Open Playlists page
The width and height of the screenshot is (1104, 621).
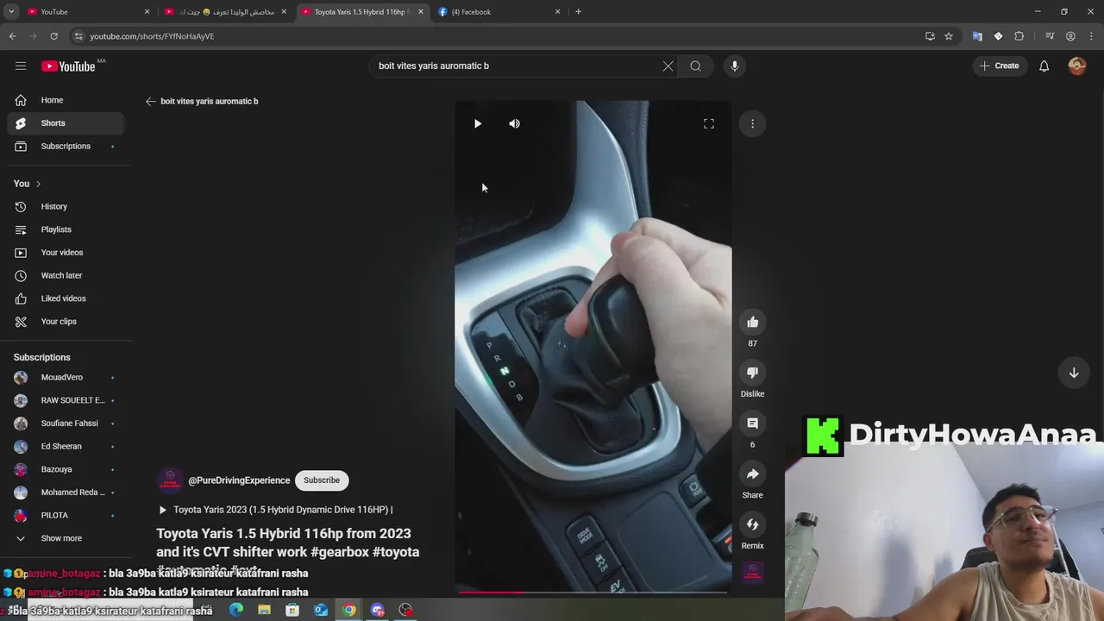(66, 229)
